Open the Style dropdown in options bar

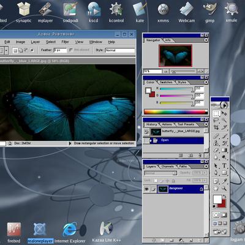pos(119,50)
